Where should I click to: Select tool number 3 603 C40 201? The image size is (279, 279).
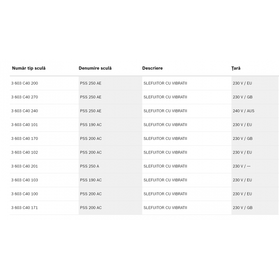(x=24, y=166)
